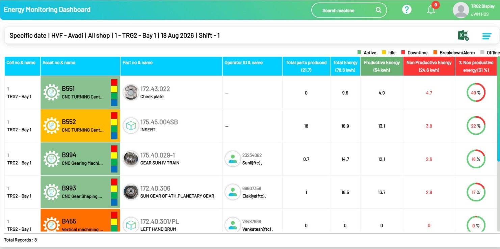
Task: Focus the Search machine field
Action: tap(349, 10)
